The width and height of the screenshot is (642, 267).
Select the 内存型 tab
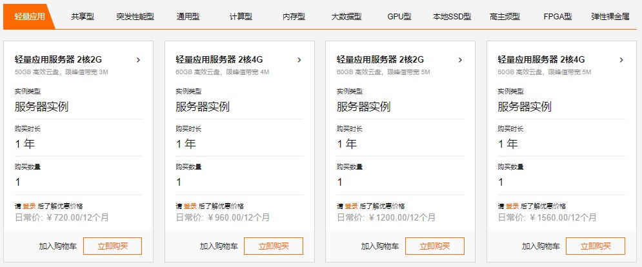point(294,17)
